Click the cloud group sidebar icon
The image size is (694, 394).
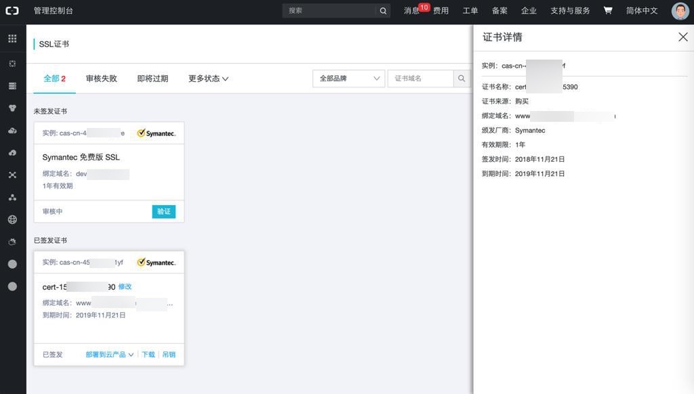tap(12, 131)
